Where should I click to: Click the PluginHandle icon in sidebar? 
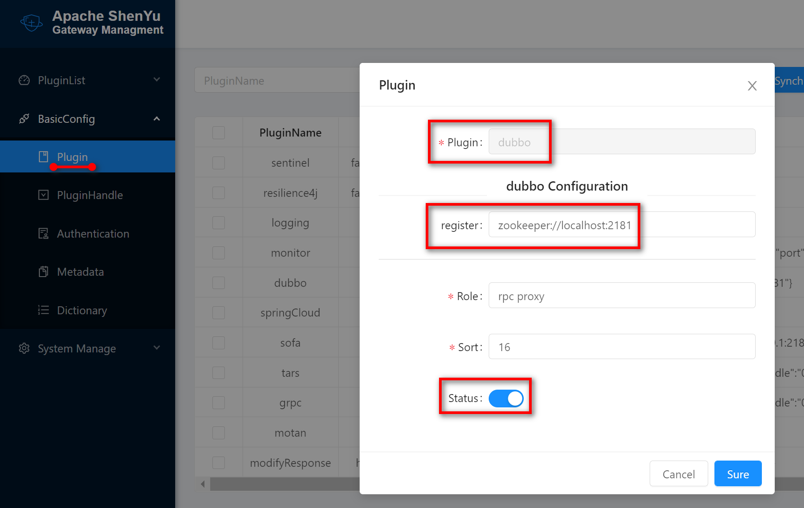(x=43, y=195)
